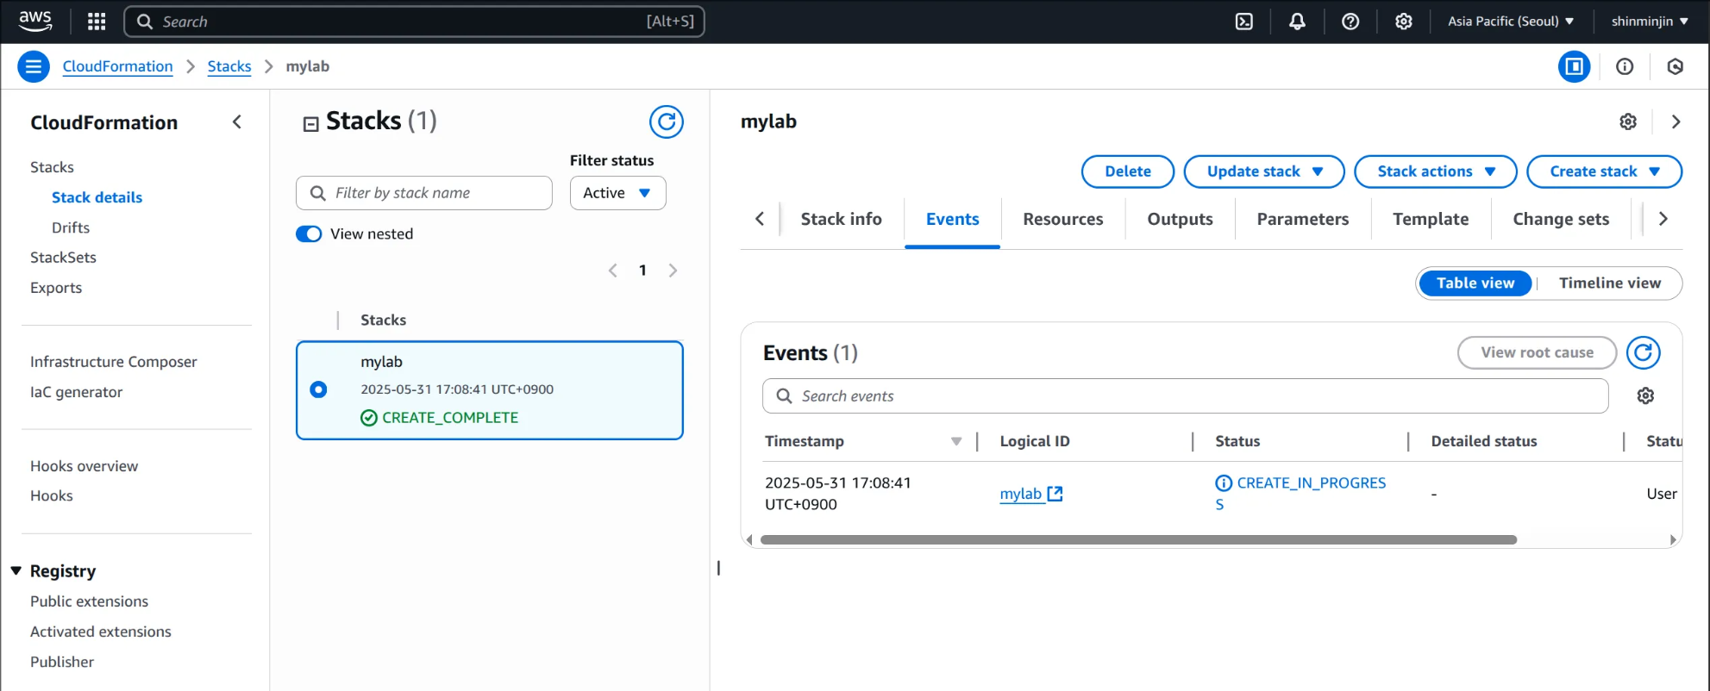Open Events table preferences gear
Screen dimensions: 1710x691
tap(1645, 395)
